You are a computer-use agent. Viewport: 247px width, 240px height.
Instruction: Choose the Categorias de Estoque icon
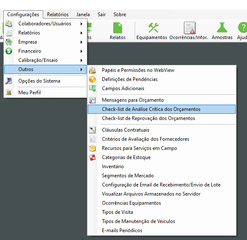pyautogui.click(x=92, y=157)
